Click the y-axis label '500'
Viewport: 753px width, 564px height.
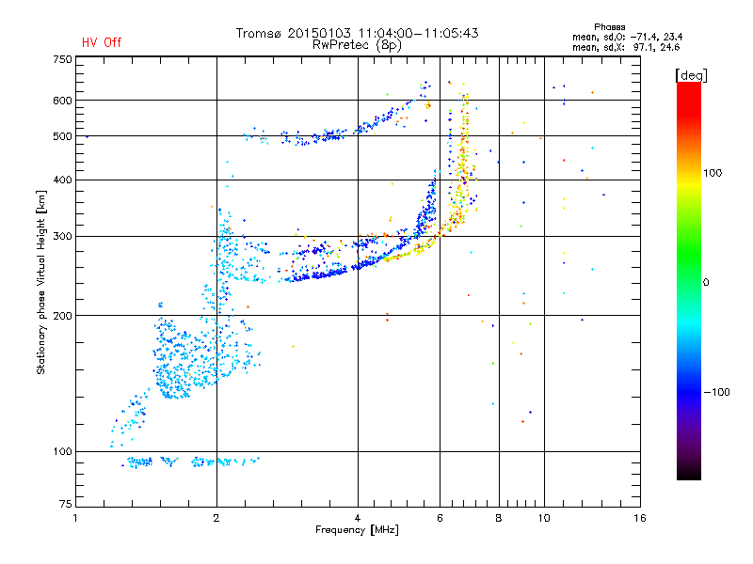click(x=62, y=136)
